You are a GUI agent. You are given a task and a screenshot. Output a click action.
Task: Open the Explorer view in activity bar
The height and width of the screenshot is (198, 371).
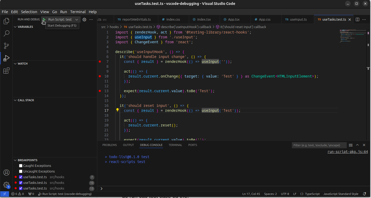click(6, 21)
